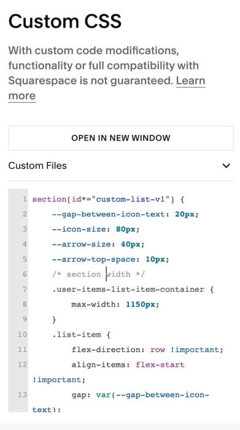The height and width of the screenshot is (430, 240).
Task: Click the 'gap: var(--gap-between-icon-' line
Action: pos(141,395)
